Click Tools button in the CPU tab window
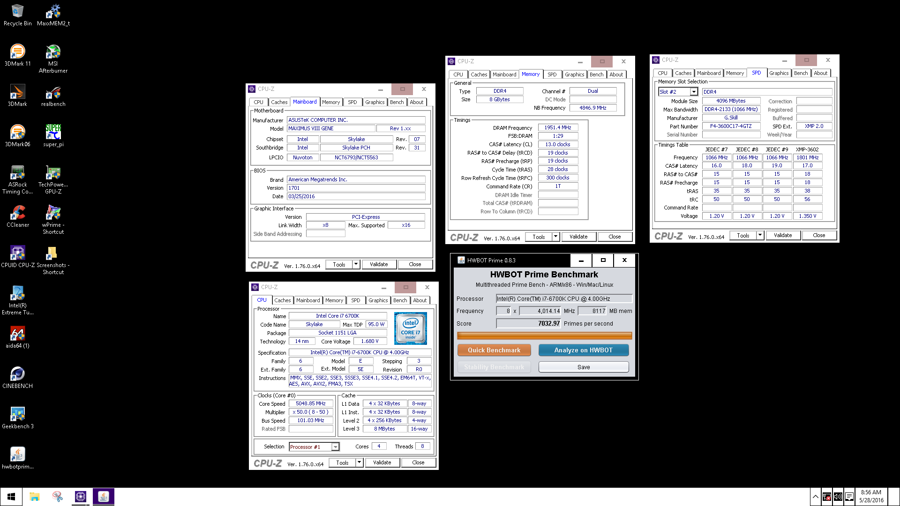The height and width of the screenshot is (506, 900). point(342,462)
